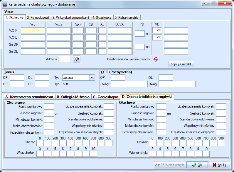Select the D. Ocena śródbłonka rogówki tab
234x172 pixels.
click(147, 97)
